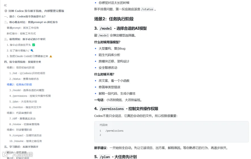The width and height of the screenshot is (251, 159).
Task: Open '9. /compact - 压缩对话历史' outline entry
Action: (x=25, y=136)
